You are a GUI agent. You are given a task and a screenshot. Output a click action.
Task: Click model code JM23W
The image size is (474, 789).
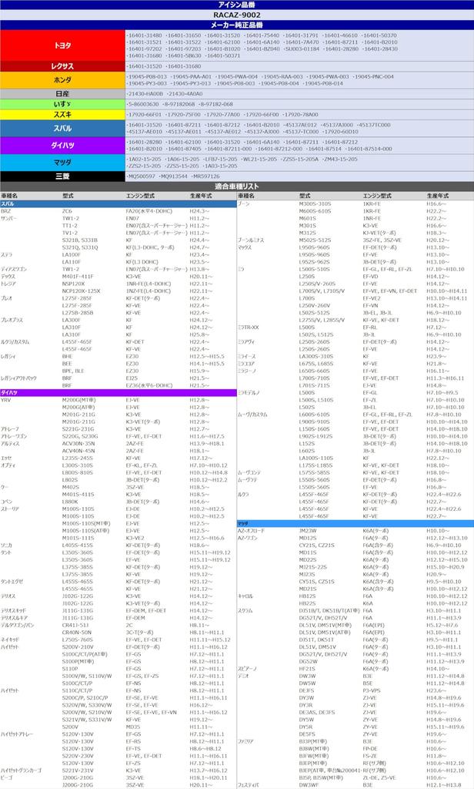point(308,531)
